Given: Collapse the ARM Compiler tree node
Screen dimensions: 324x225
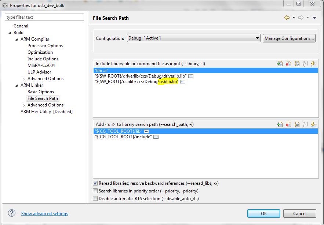Looking at the screenshot, I should tap(17, 40).
